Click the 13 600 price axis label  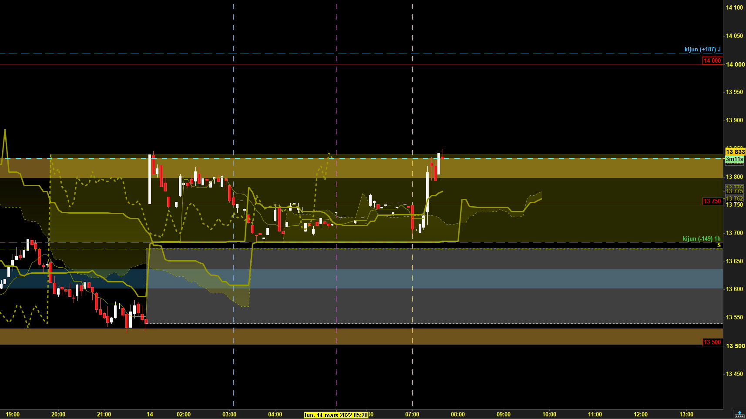click(735, 289)
